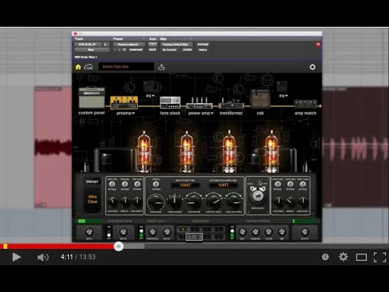Click the noise gate Threshold knob
The width and height of the screenshot is (389, 292).
tap(152, 232)
